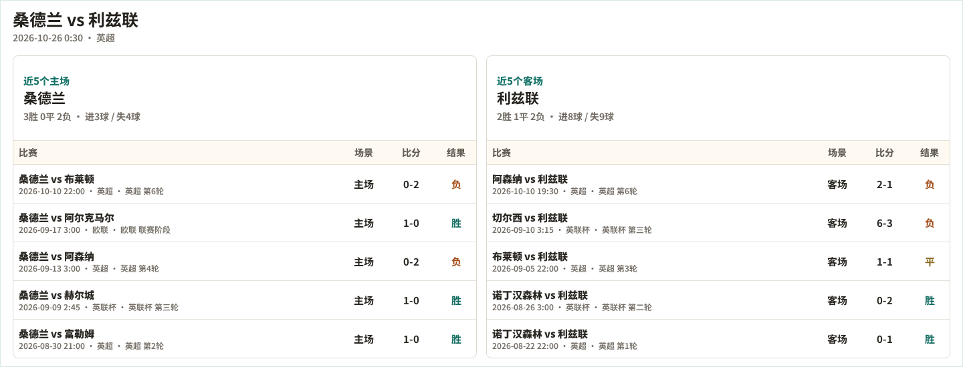Image resolution: width=963 pixels, height=367 pixels.
Task: Click the 2026-08-26 诺丁汉森林 vs 利兹联 match
Action: [718, 300]
